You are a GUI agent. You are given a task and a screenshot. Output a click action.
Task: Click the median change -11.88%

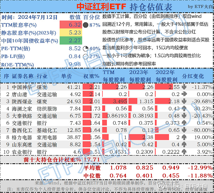[x=200, y=176]
